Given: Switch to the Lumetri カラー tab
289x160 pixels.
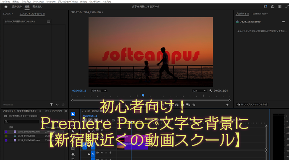Looking at the screenshot, I should [260, 14].
